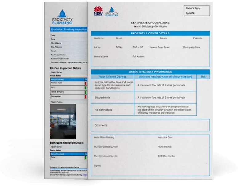Click the 'Plumber Licence Number' label
The width and height of the screenshot is (238, 186).
106,156
